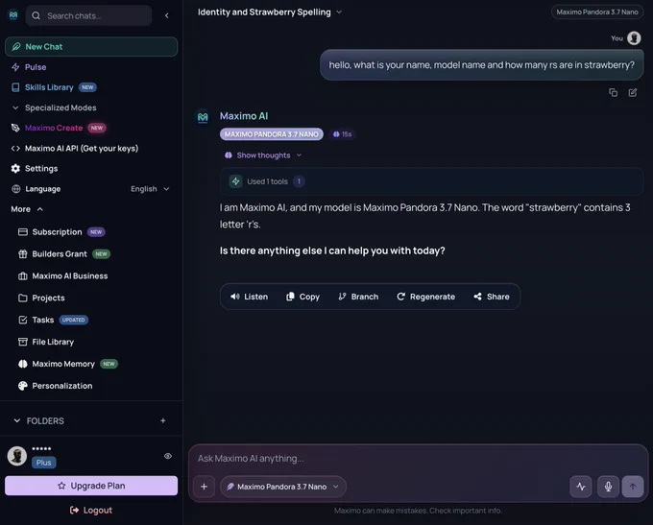Open Maximo AI Business
653x525 pixels.
(x=62, y=276)
